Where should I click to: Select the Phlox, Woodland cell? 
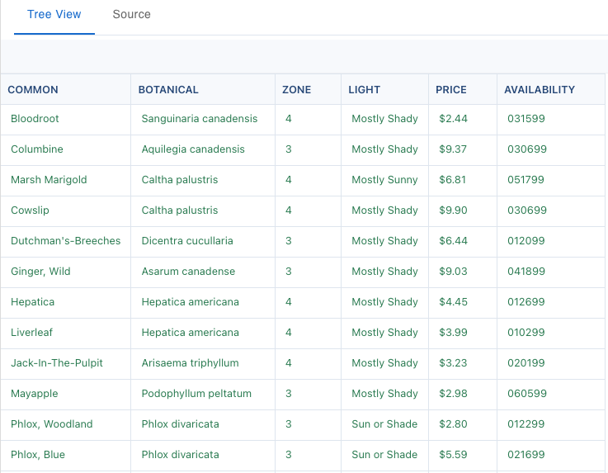click(66, 424)
